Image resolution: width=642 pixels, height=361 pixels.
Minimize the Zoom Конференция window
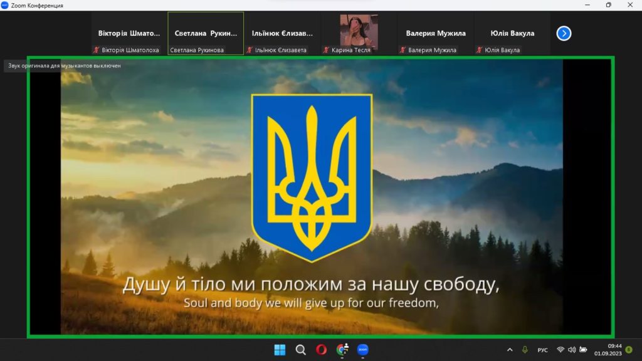tap(587, 5)
